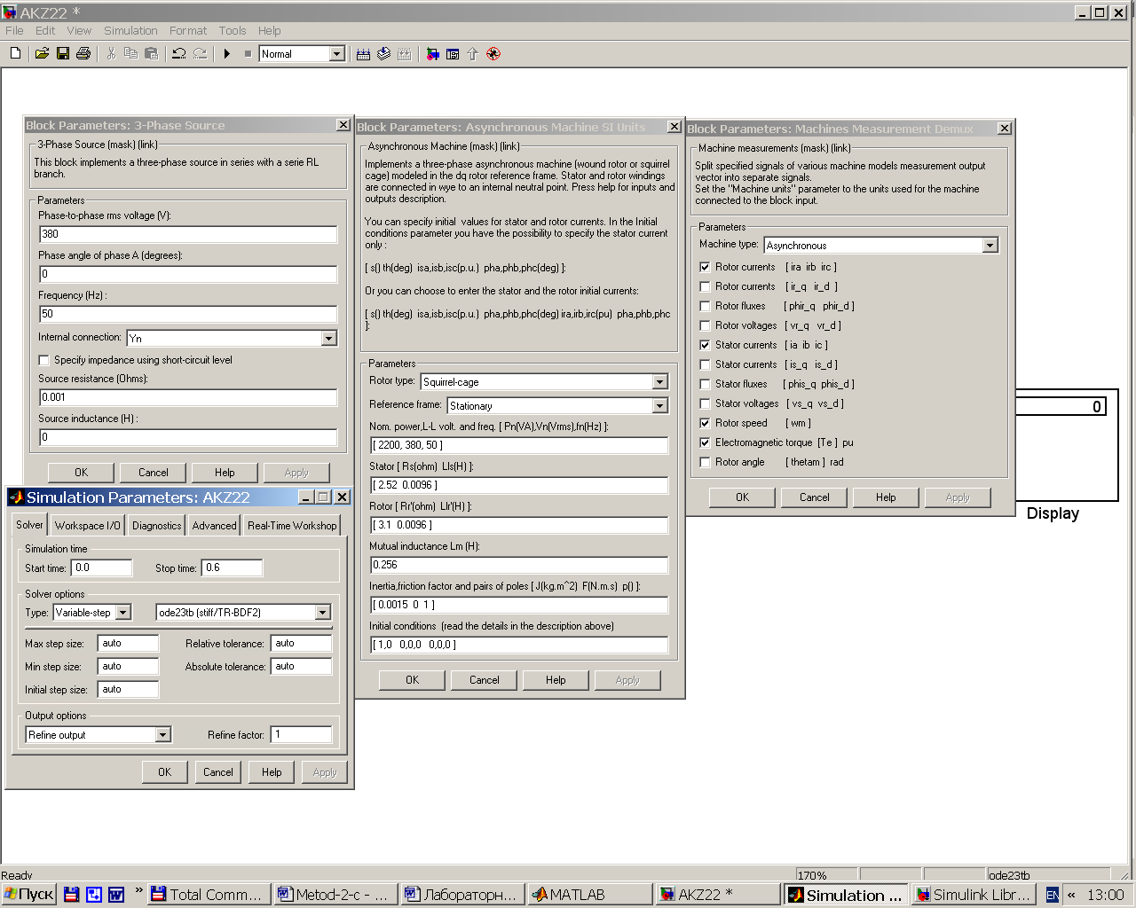Open the Start button in the taskbar
This screenshot has height=908, width=1136.
pos(29,894)
